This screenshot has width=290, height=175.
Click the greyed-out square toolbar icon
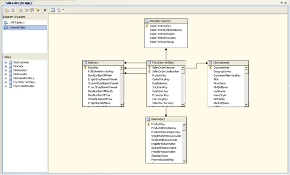pyautogui.click(x=32, y=10)
